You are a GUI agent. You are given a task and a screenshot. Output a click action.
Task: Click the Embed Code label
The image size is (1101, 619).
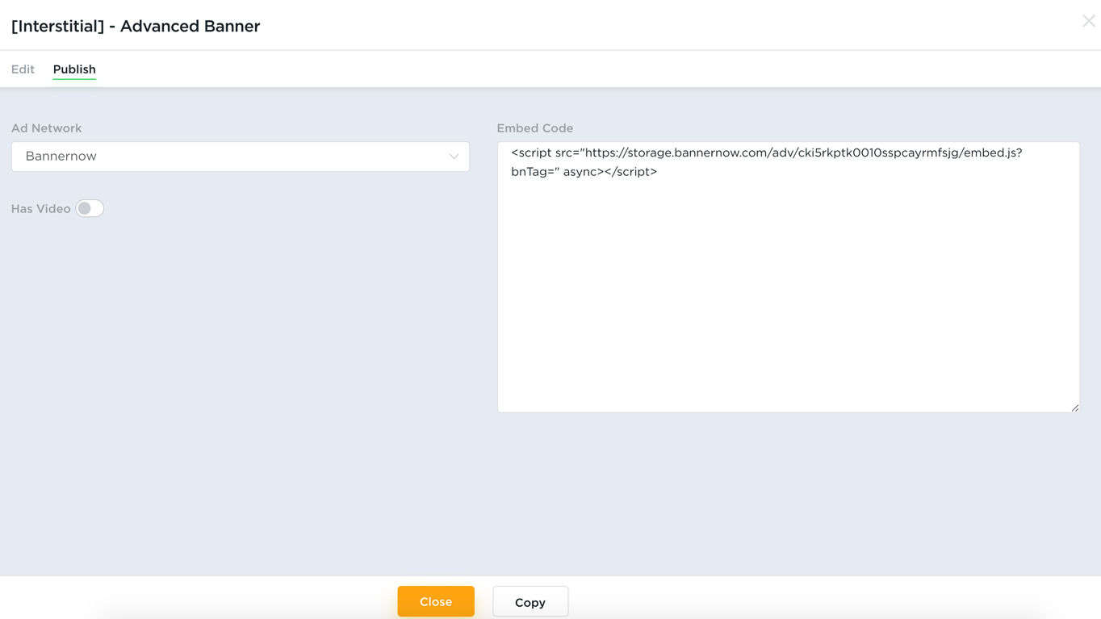click(x=535, y=128)
